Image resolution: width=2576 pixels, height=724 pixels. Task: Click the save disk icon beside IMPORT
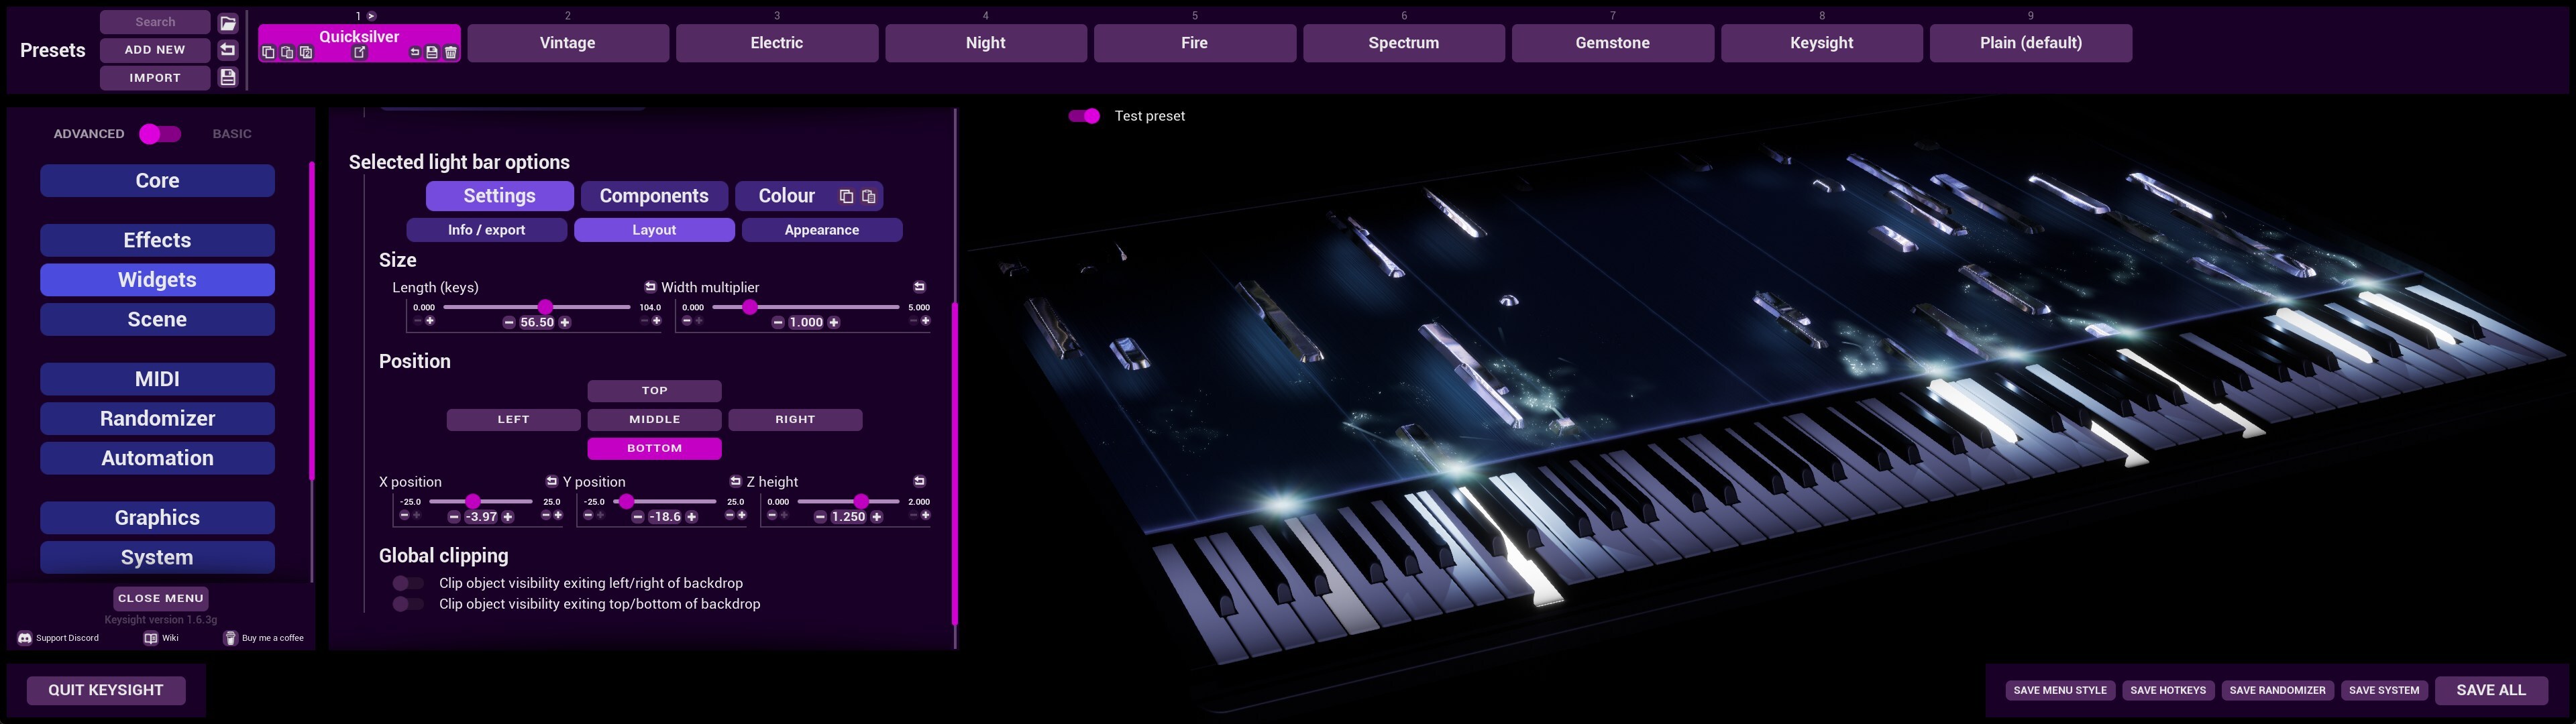pos(228,78)
